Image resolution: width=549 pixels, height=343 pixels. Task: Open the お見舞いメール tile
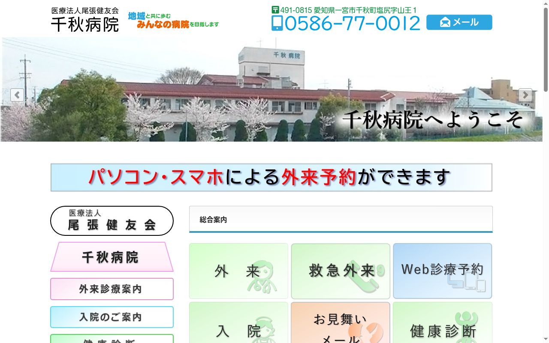341,322
